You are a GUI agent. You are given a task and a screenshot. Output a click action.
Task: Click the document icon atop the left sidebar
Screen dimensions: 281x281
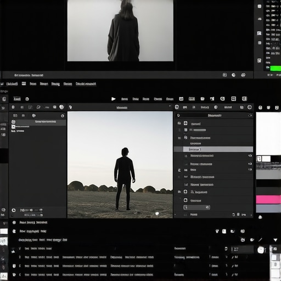4,99
